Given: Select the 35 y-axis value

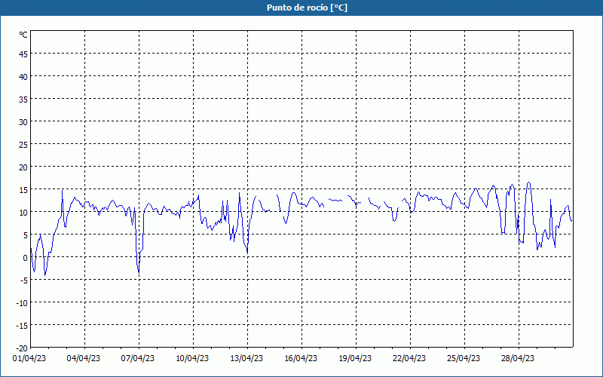Looking at the screenshot, I should [x=23, y=100].
